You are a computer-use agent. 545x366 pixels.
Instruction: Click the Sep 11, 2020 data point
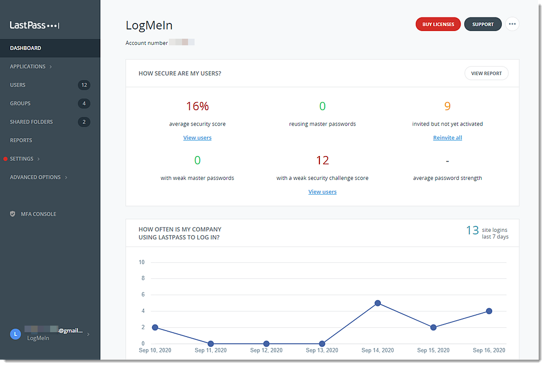point(210,344)
